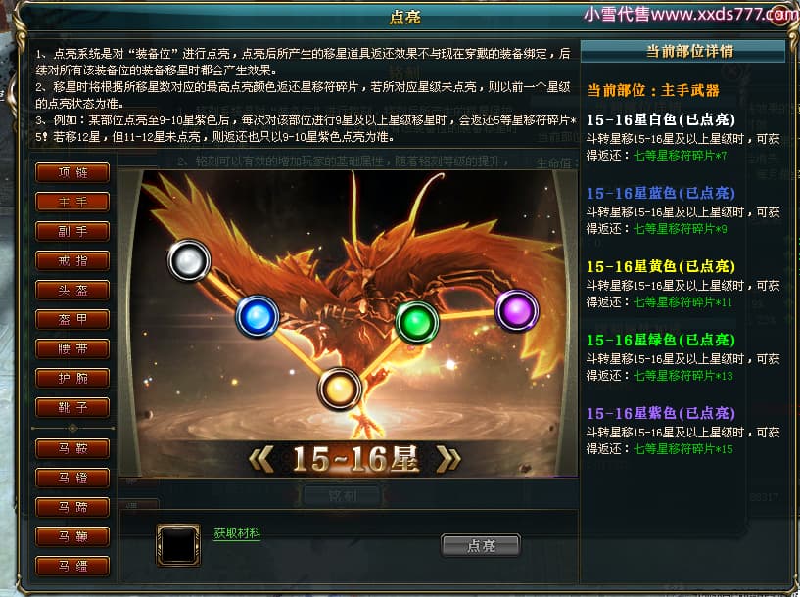Select the 头盔 equipment slot
The image size is (800, 597).
(x=72, y=290)
